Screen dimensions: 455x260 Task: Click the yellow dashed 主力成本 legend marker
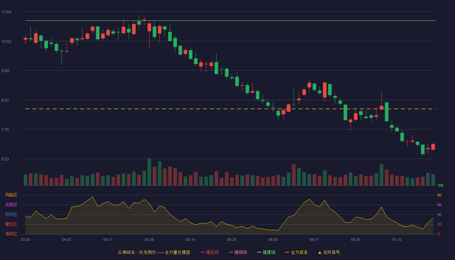tap(287, 252)
